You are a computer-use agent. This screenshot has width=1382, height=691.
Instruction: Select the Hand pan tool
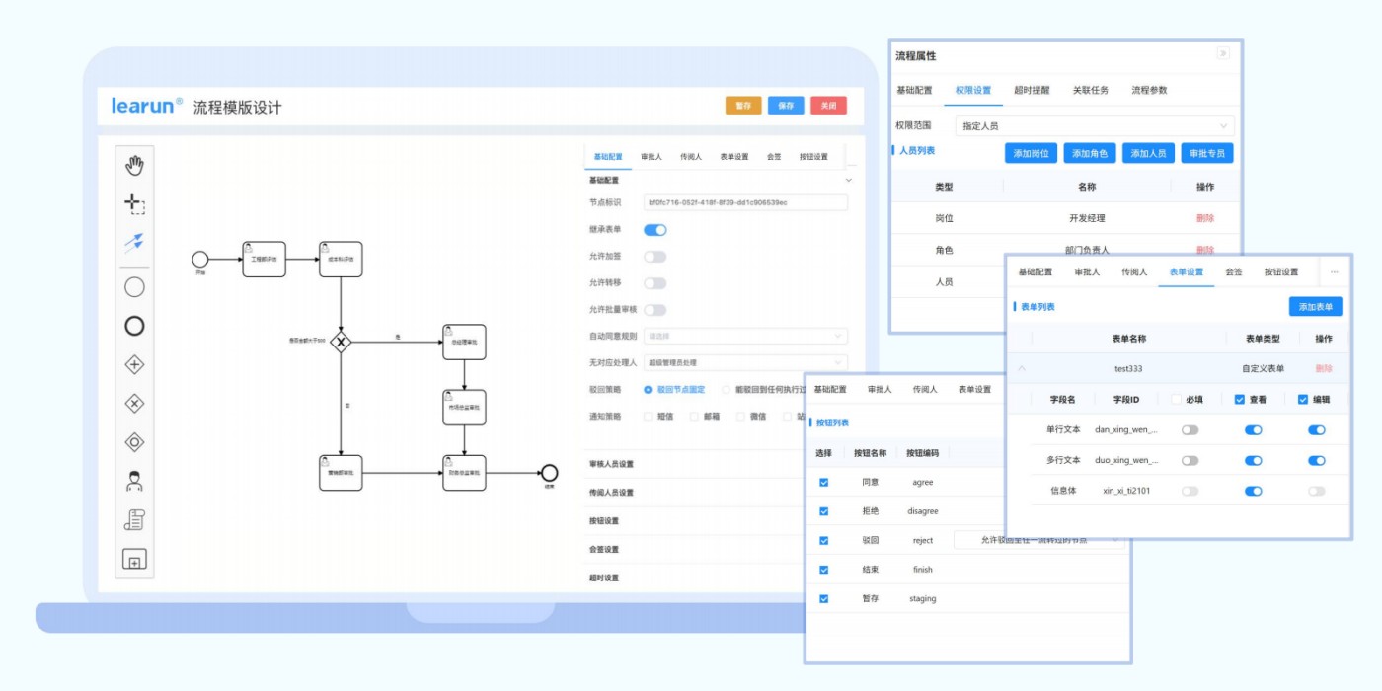click(134, 165)
